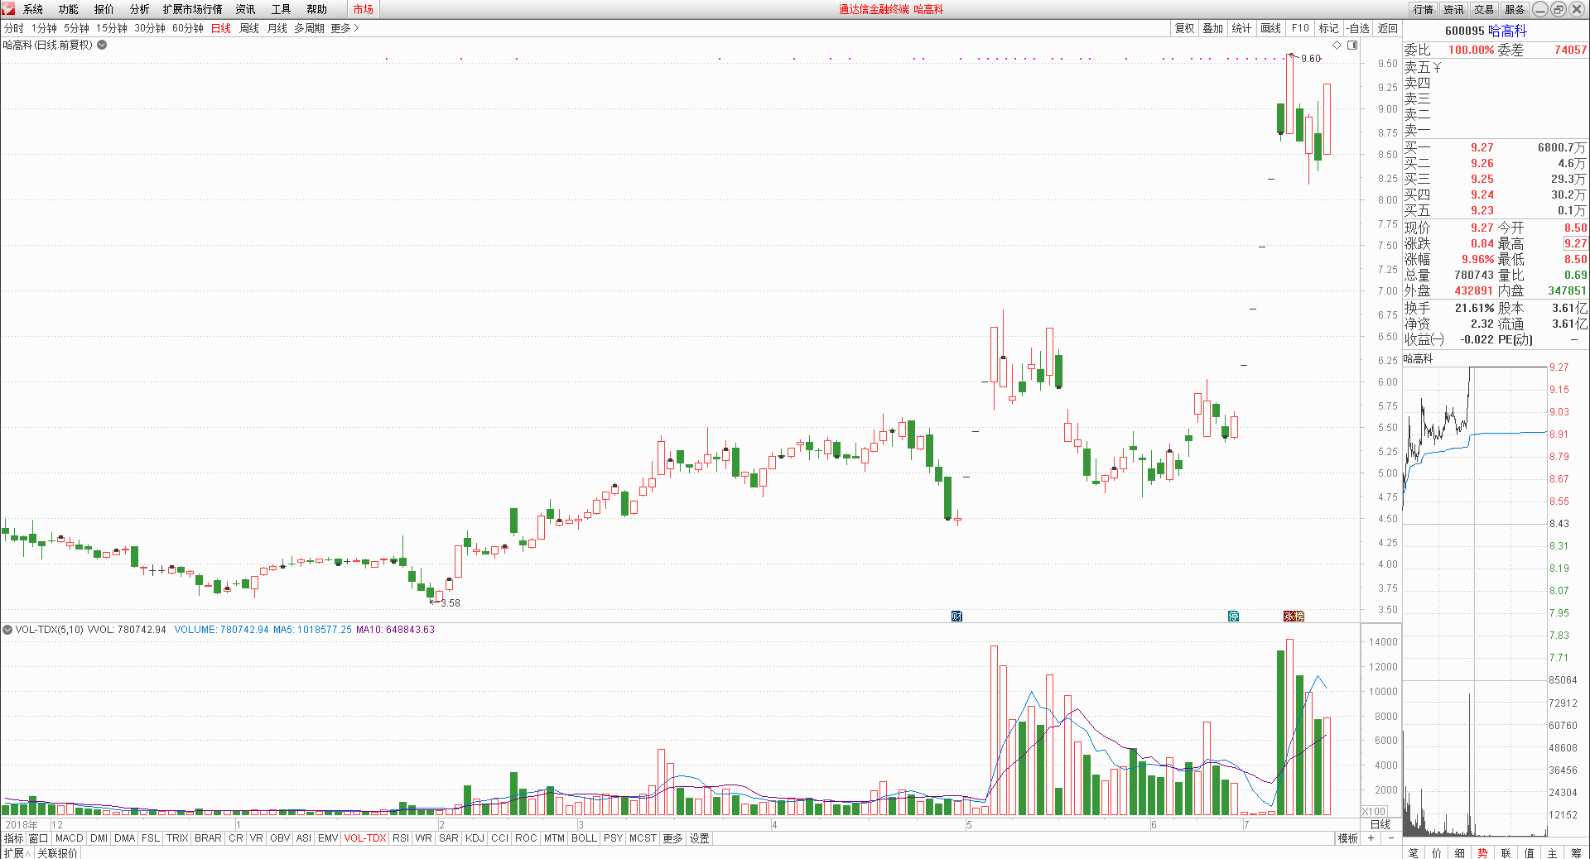The height and width of the screenshot is (859, 1590).
Task: Click the 统计 toolbar button
Action: (x=1241, y=28)
